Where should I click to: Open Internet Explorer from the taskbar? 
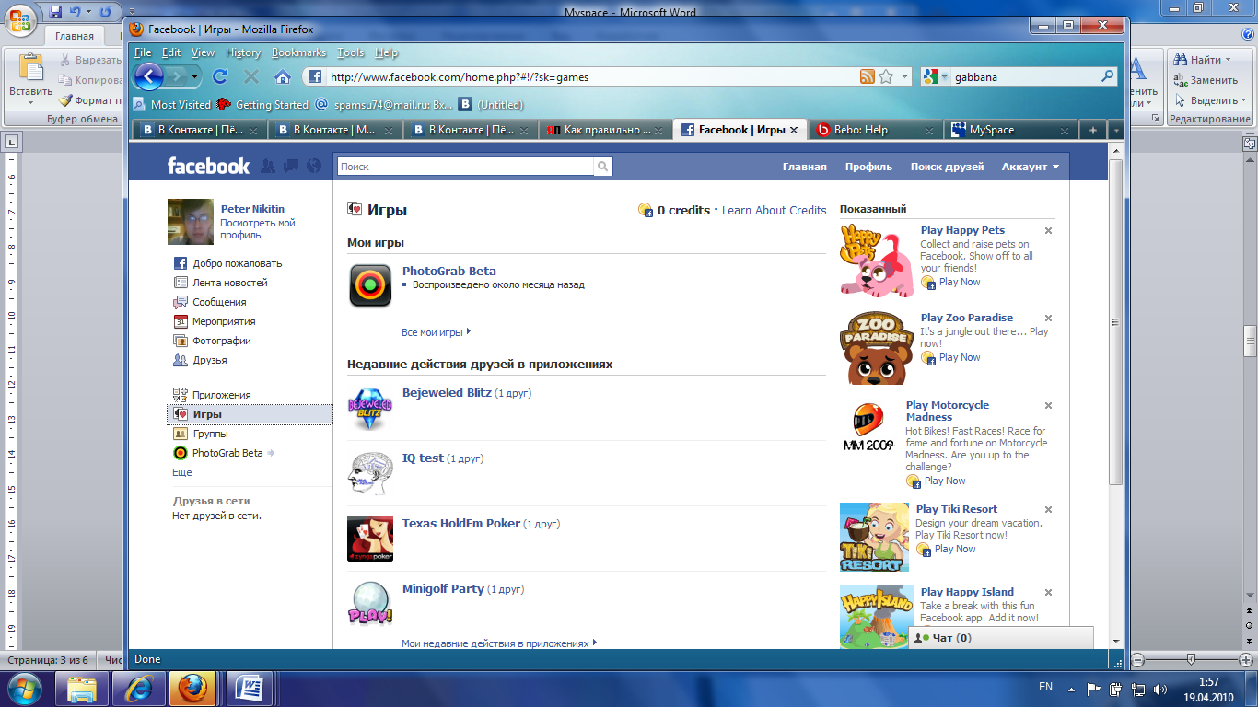[137, 688]
